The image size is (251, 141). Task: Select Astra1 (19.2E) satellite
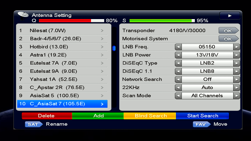(x=62, y=55)
